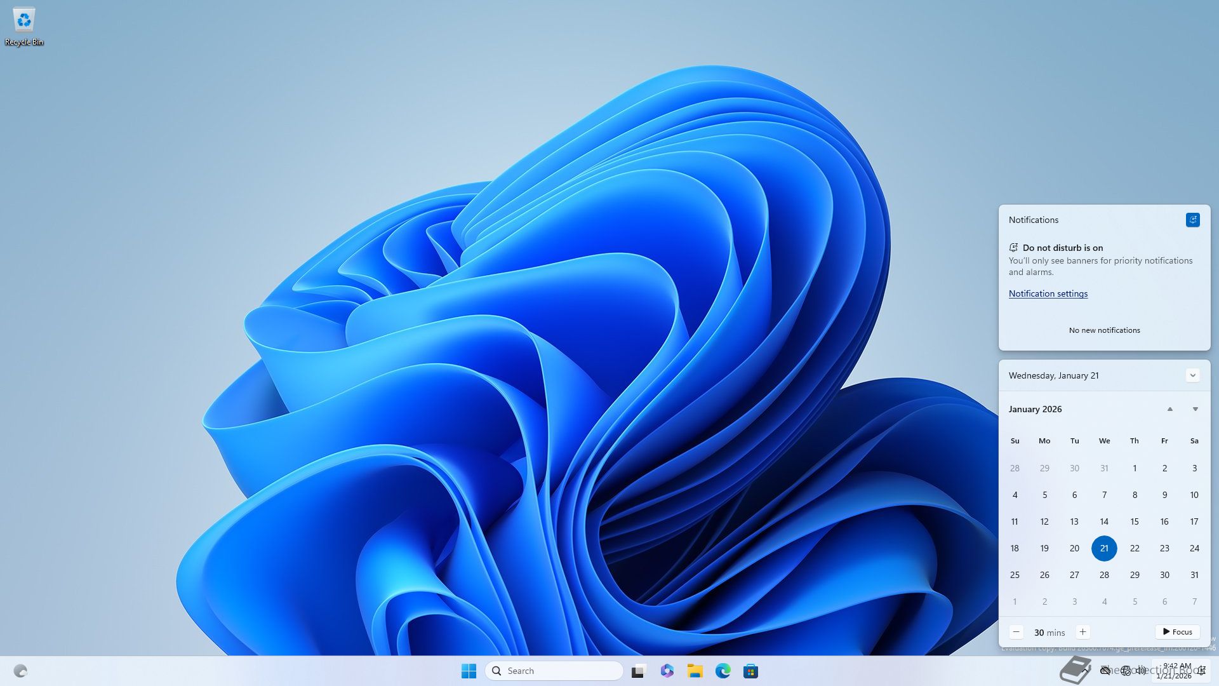
Task: Collapse the calendar with the chevron
Action: (1192, 375)
